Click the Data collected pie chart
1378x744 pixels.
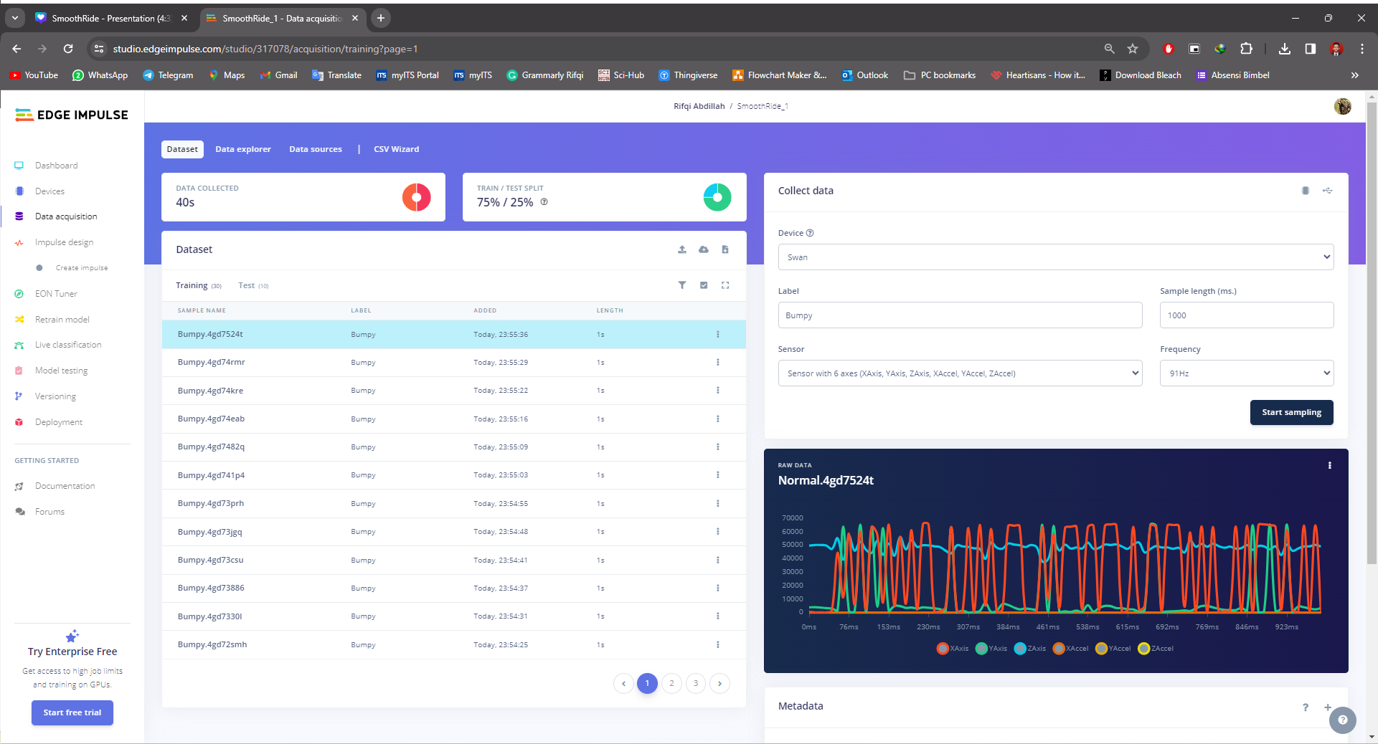416,197
